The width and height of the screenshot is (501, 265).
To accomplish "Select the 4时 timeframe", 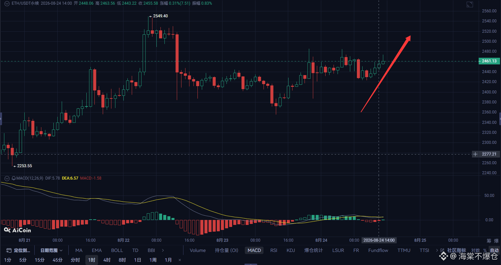I will pyautogui.click(x=107, y=260).
